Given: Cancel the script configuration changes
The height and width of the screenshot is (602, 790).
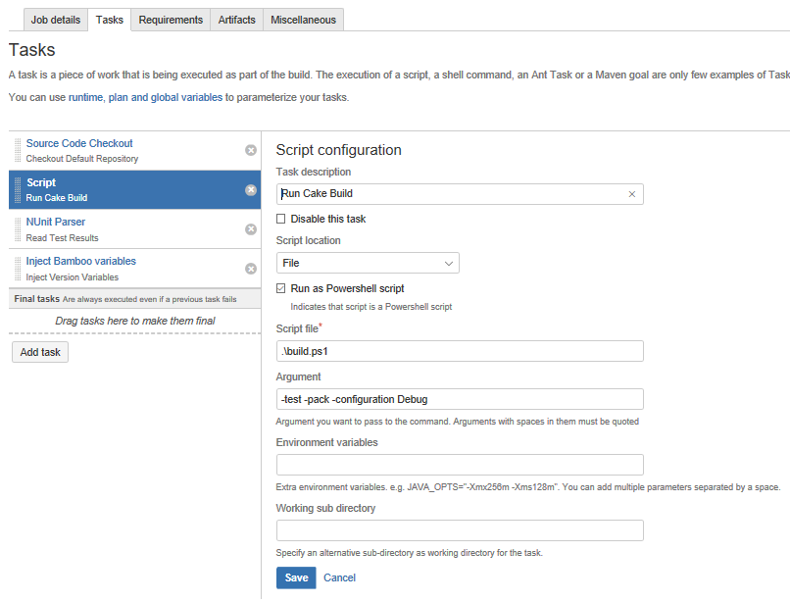Looking at the screenshot, I should [339, 577].
